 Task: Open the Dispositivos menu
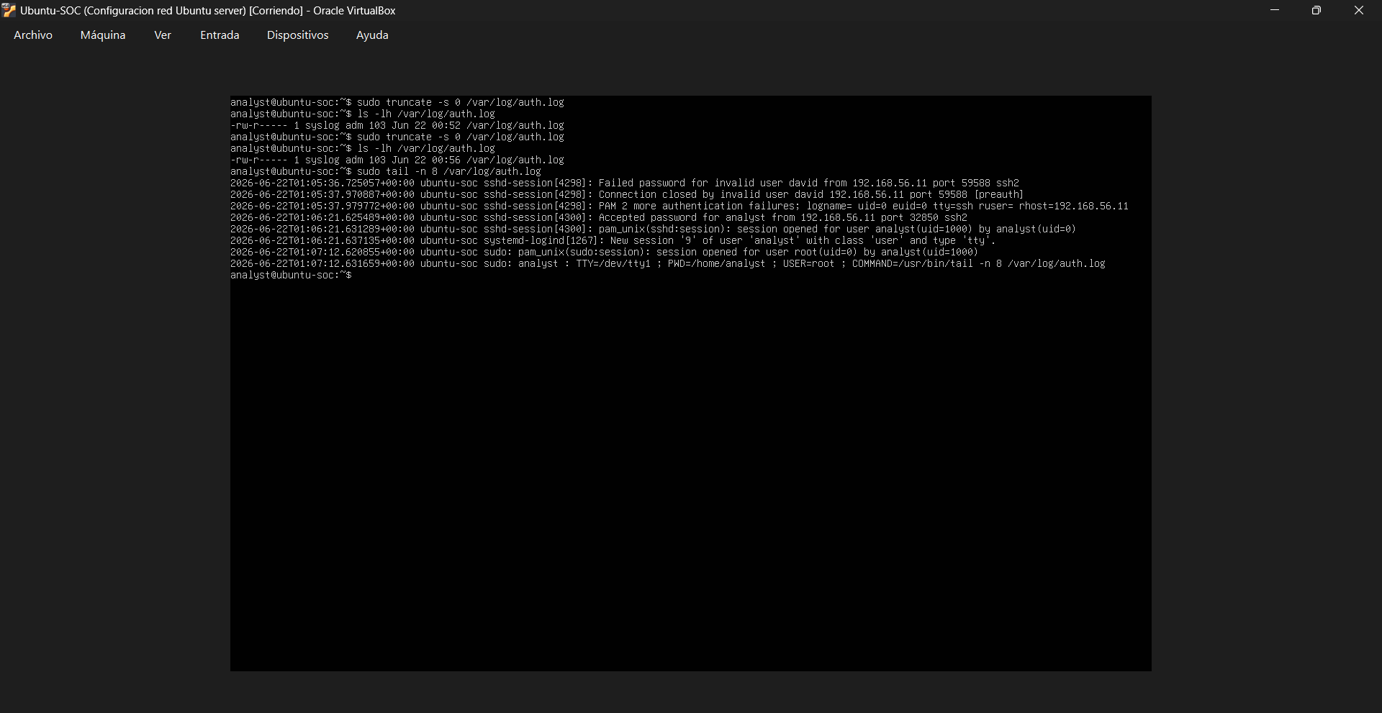[297, 35]
